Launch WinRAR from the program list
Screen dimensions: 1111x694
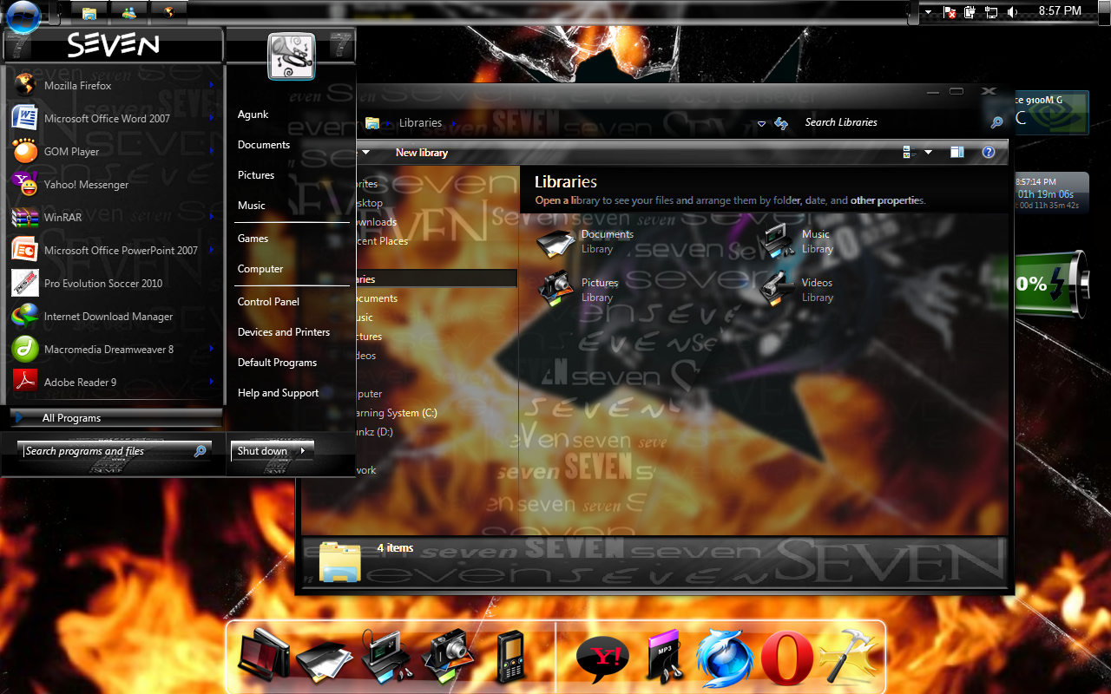click(113, 218)
